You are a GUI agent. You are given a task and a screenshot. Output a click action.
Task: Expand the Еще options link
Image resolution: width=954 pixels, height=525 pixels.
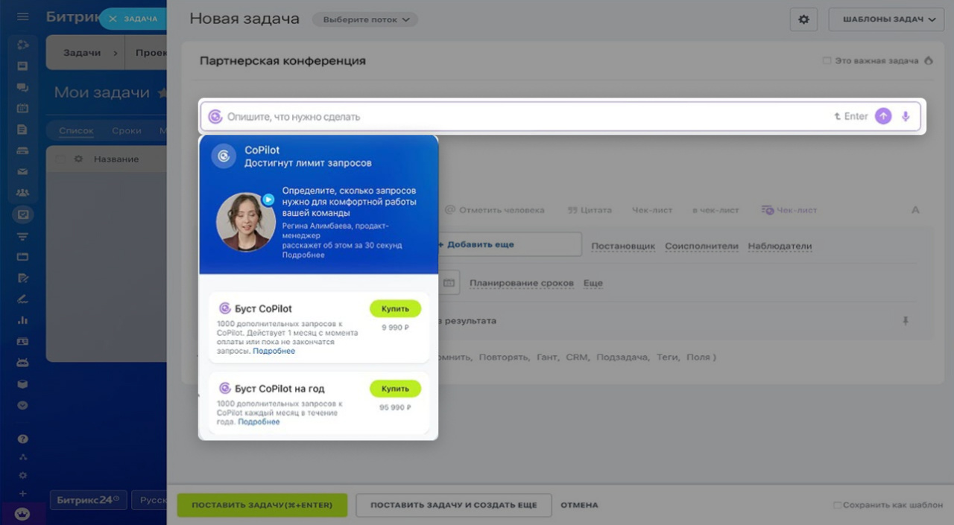point(593,283)
